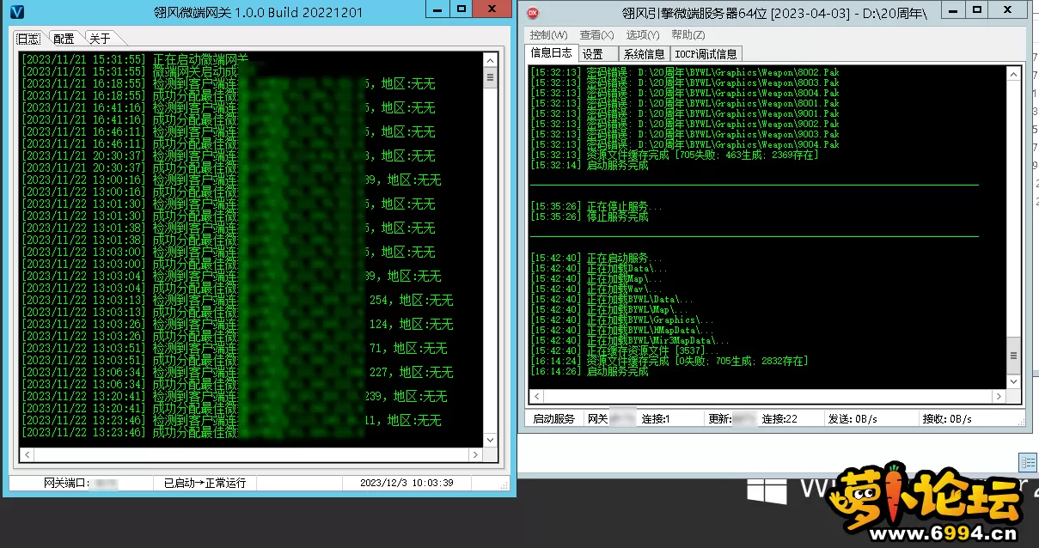Open the 控制(W) menu
The image size is (1039, 548).
[548, 35]
